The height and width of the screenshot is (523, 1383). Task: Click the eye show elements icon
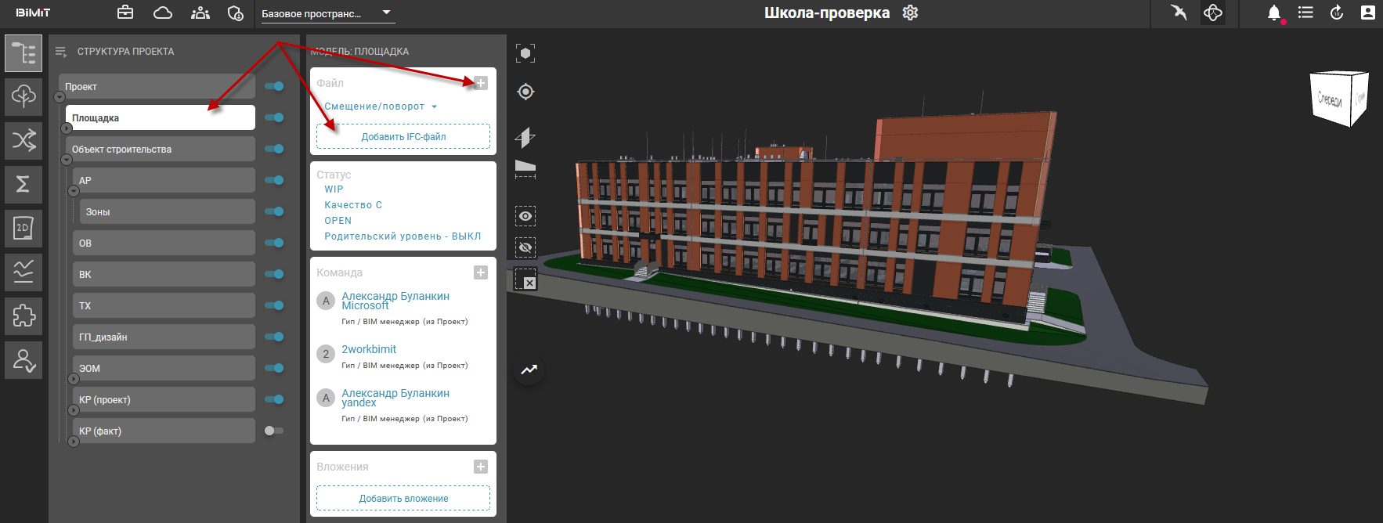point(525,216)
